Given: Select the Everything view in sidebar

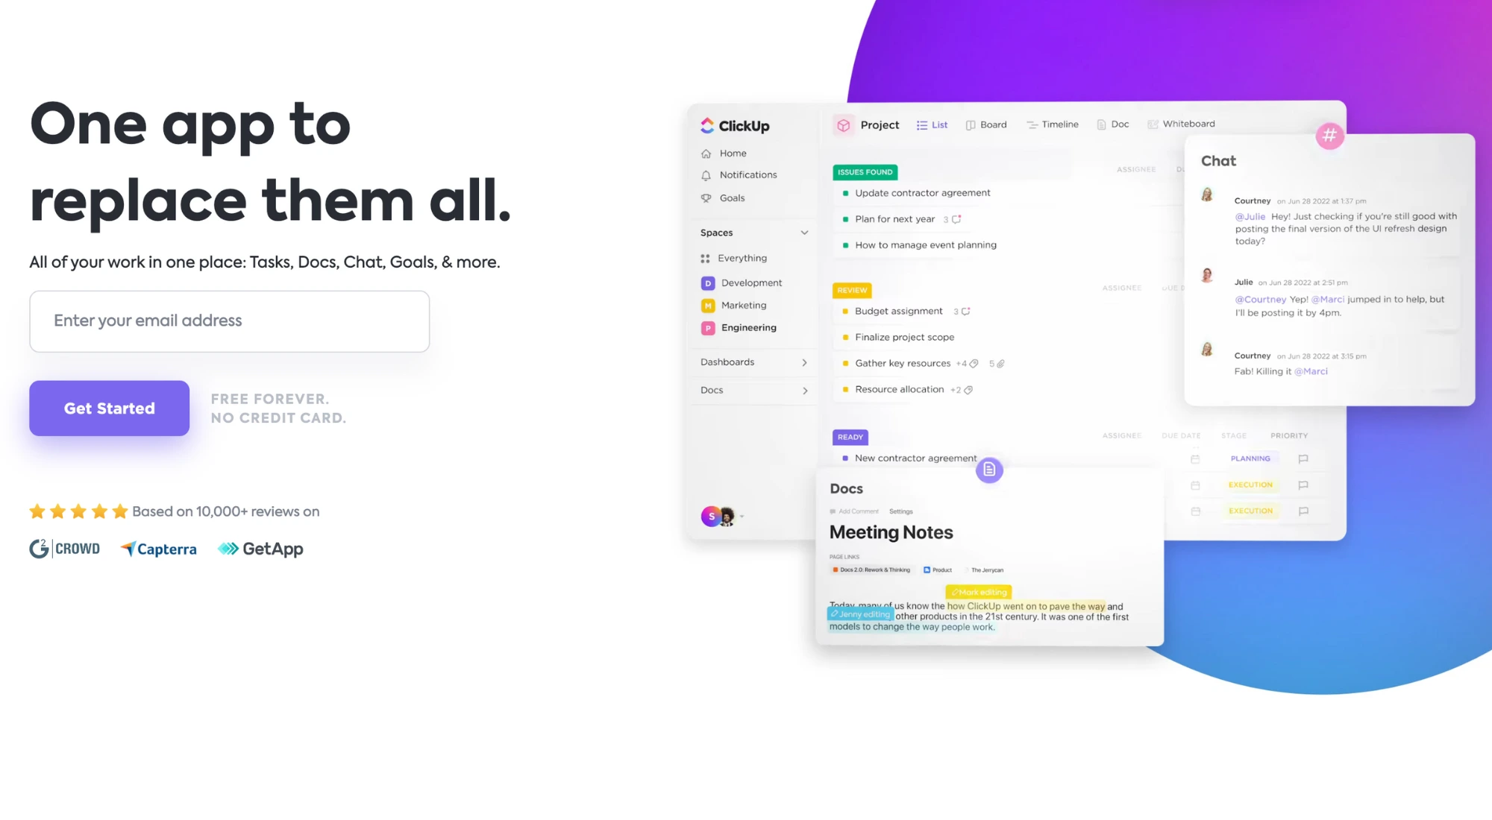Looking at the screenshot, I should 742,257.
